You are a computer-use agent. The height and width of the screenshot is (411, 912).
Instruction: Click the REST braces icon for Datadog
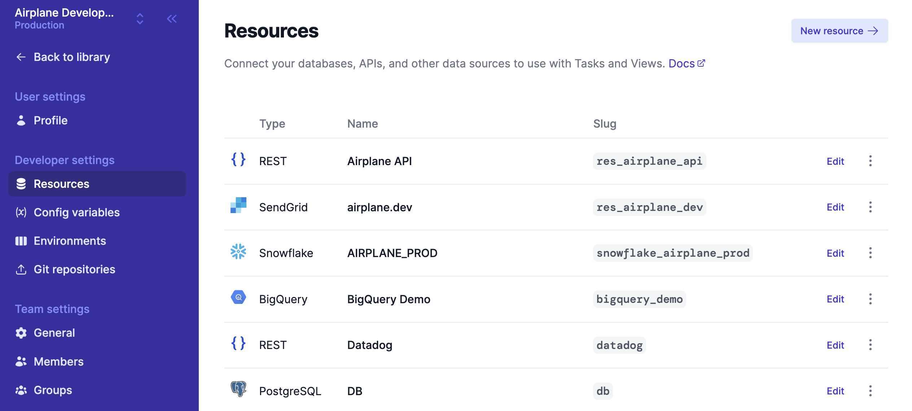click(x=238, y=343)
